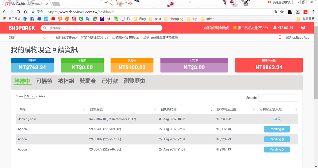Switch to the 獎勵金 tab
Screen dimensions: 318x168
coord(88,81)
